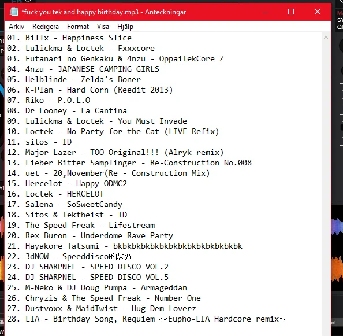The width and height of the screenshot is (343, 336).
Task: Maximize the Anteckningar window
Action: (291, 12)
